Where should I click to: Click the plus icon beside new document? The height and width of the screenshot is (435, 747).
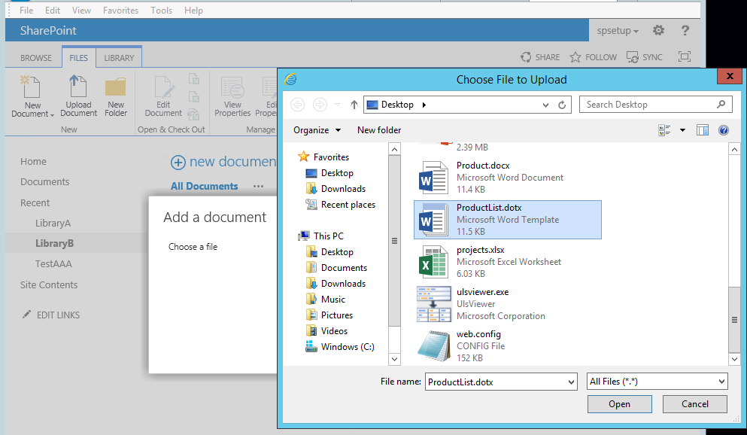click(178, 163)
